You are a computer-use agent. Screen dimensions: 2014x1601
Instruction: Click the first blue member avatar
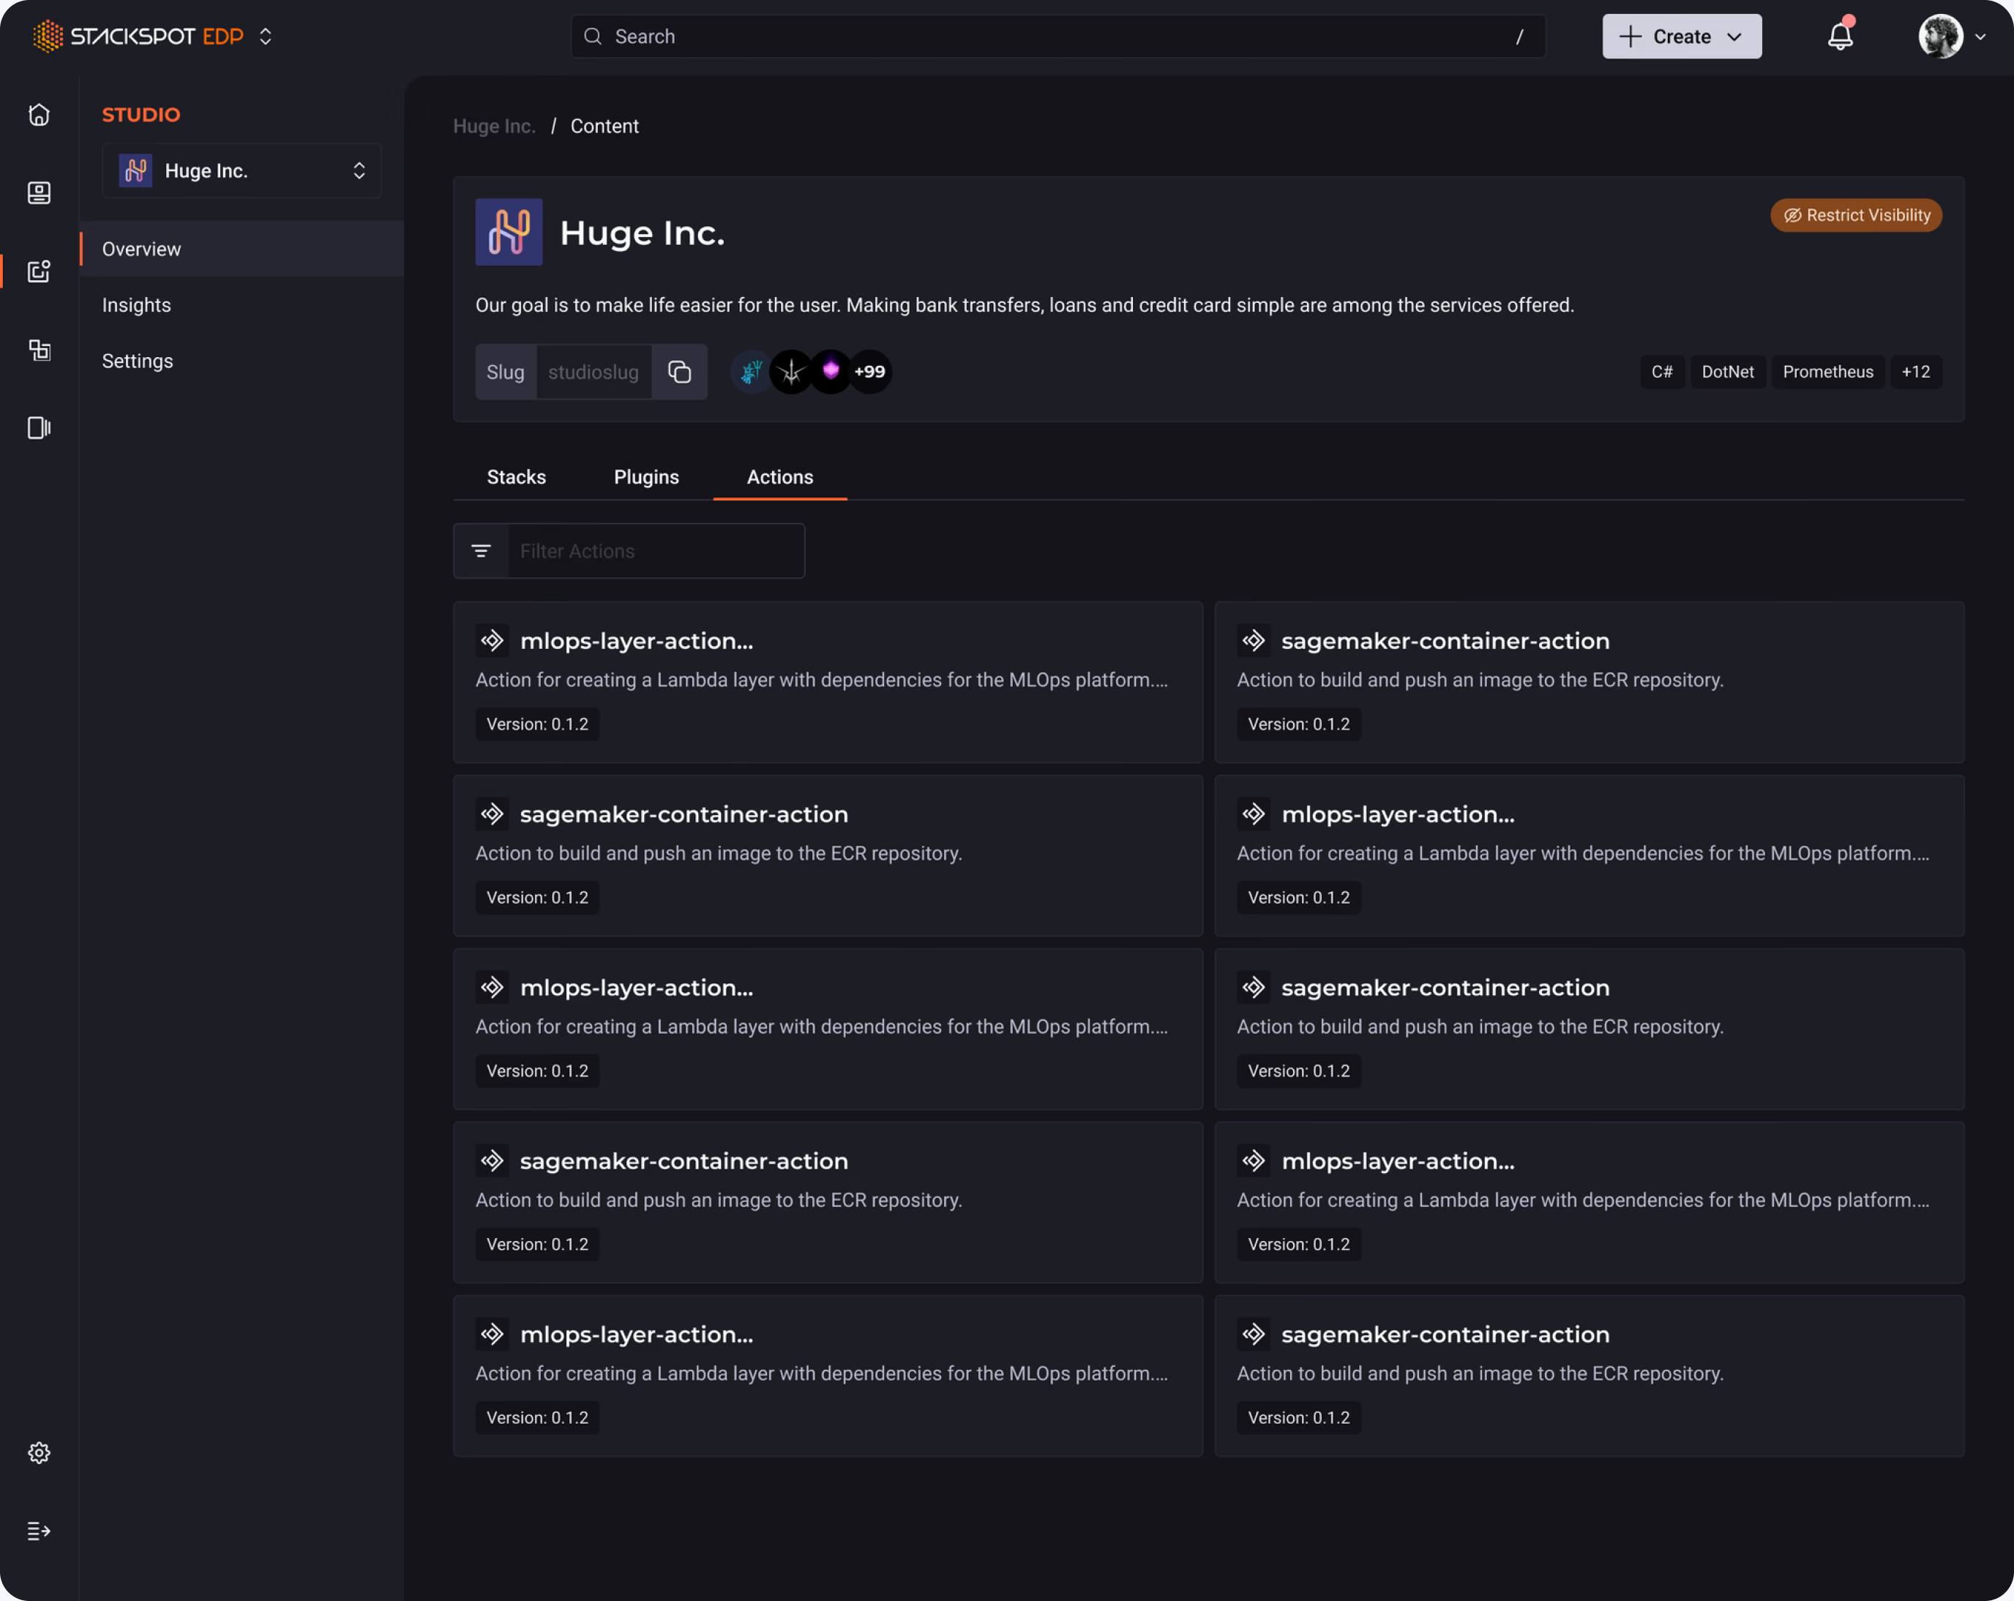tap(750, 372)
